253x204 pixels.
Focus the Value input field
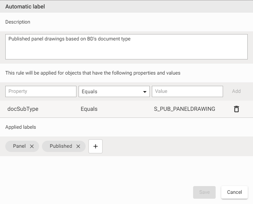(x=187, y=91)
